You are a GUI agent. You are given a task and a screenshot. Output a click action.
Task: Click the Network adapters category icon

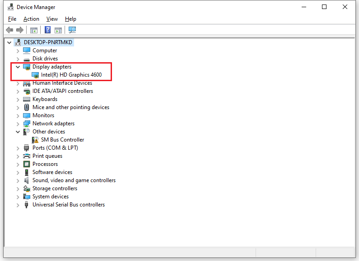(x=27, y=124)
